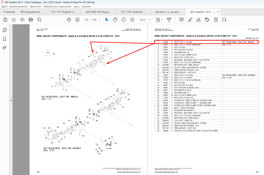The height and width of the screenshot is (175, 264).
Task: Click diagram label HCC SOLID REEL - BOLT-ON - SINGLE
Action: [x=60, y=97]
